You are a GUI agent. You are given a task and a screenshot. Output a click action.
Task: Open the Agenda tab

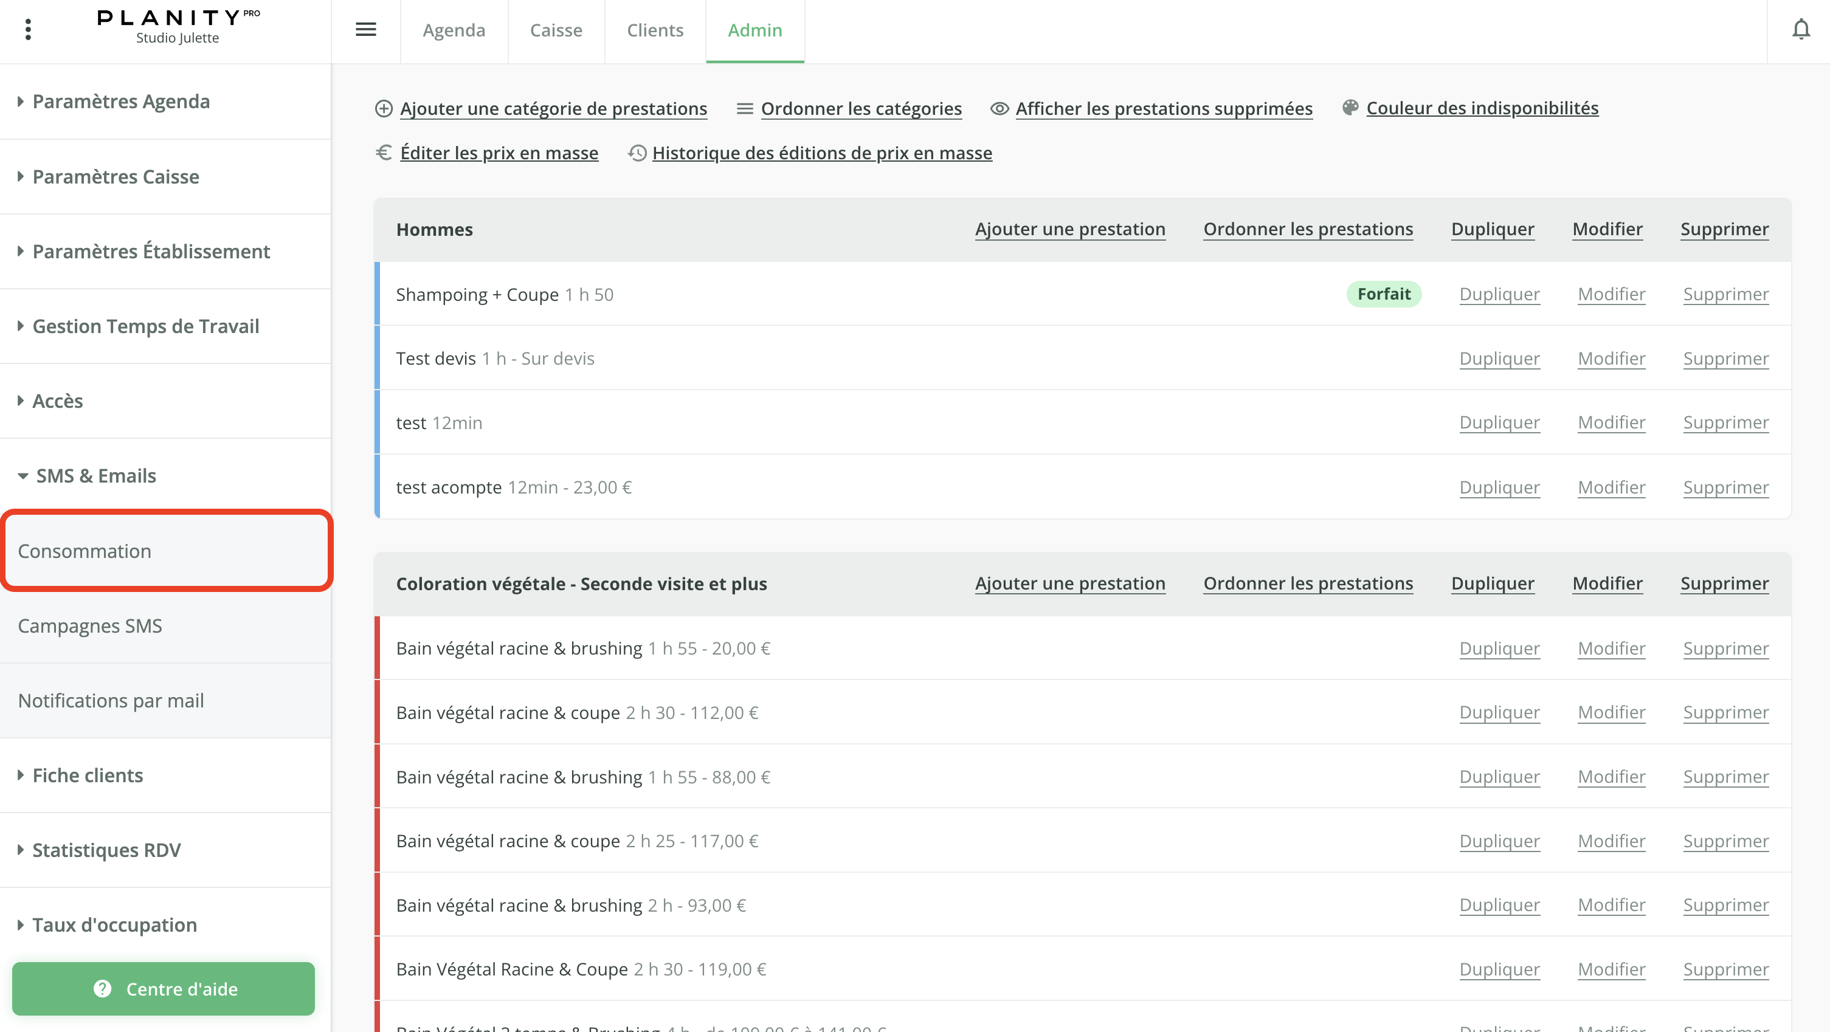453,30
